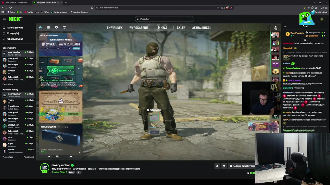Open the CS2 friends list person icon

click(x=275, y=27)
